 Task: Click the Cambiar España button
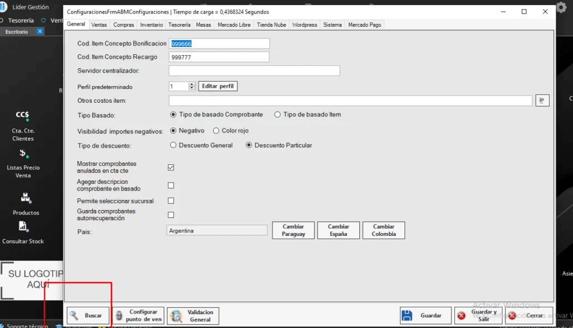tap(339, 230)
